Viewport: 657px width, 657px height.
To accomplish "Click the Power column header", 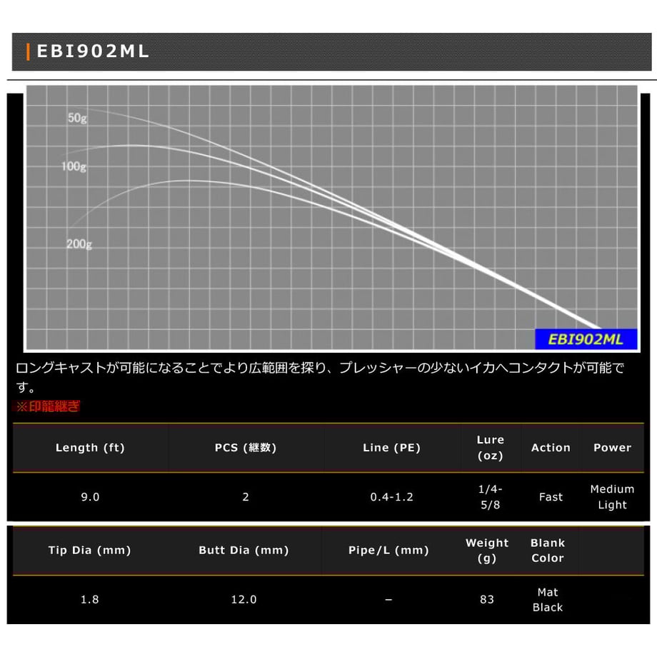I will click(612, 448).
